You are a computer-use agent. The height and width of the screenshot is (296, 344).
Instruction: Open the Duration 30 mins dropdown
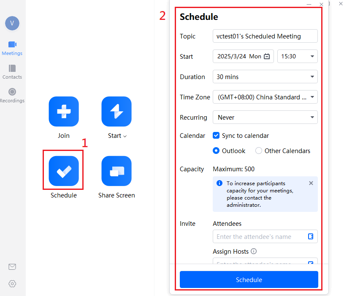(x=265, y=77)
